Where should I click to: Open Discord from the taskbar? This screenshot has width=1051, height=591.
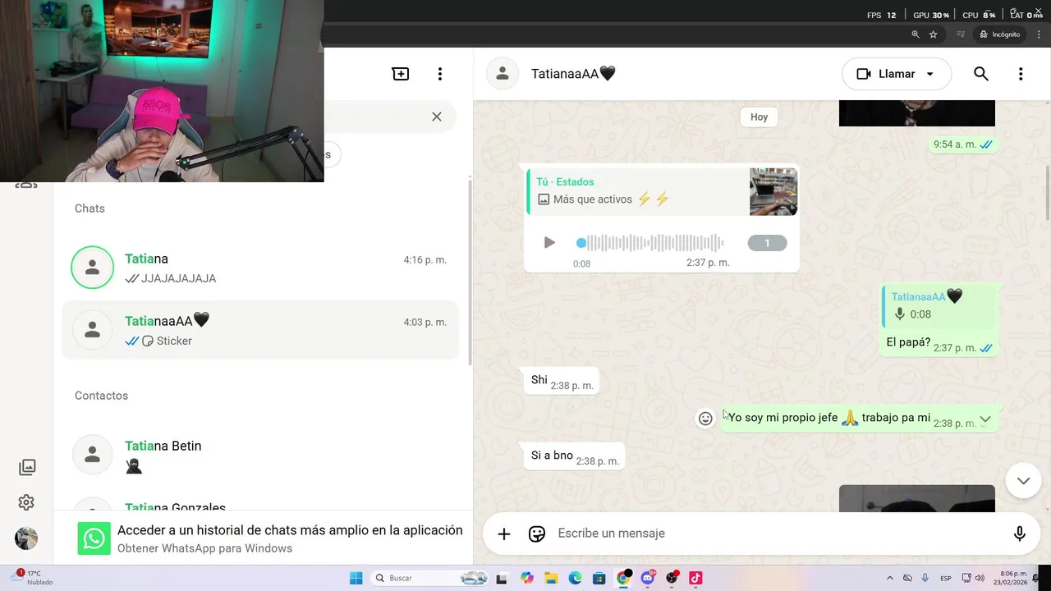[x=648, y=578]
